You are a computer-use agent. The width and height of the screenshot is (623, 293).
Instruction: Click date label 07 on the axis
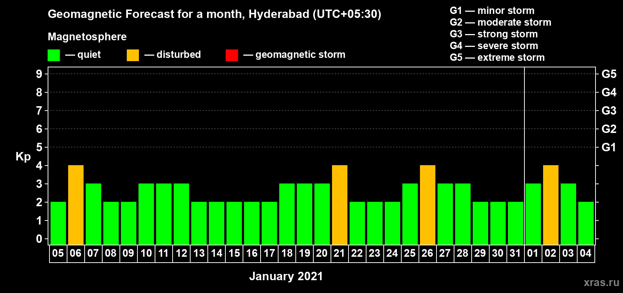click(93, 253)
